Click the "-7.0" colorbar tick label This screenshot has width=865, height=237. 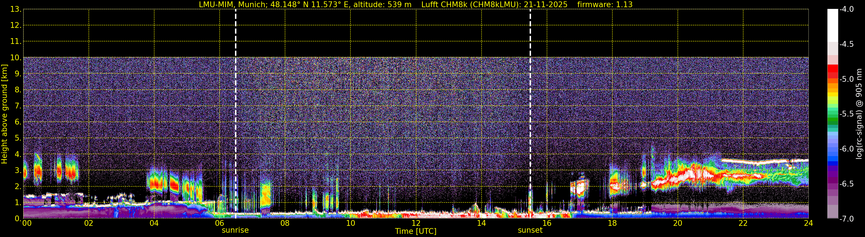click(x=847, y=219)
